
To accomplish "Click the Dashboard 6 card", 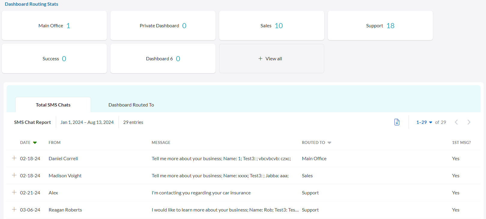I will coord(163,59).
